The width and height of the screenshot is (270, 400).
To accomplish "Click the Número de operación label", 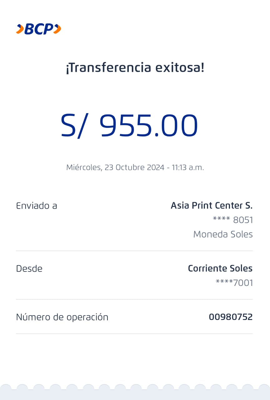I will coord(62,317).
